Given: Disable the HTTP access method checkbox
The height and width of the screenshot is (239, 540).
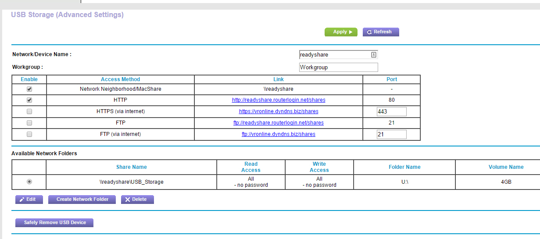Looking at the screenshot, I should pos(29,100).
